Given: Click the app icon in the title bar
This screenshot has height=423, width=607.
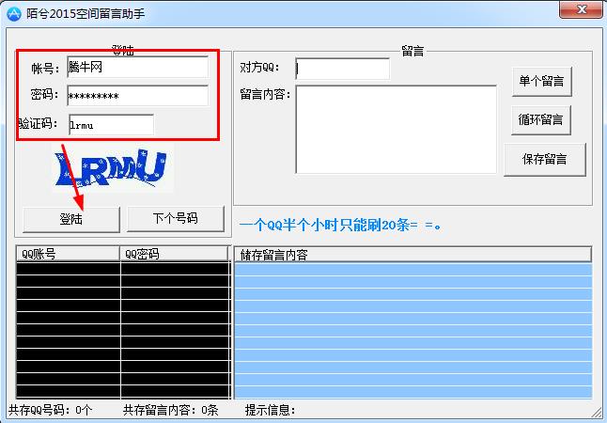Looking at the screenshot, I should pos(14,12).
